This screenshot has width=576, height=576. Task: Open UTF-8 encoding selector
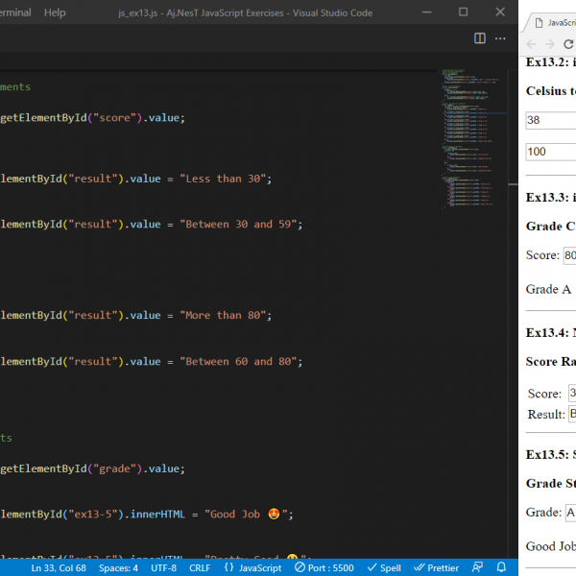tap(163, 567)
